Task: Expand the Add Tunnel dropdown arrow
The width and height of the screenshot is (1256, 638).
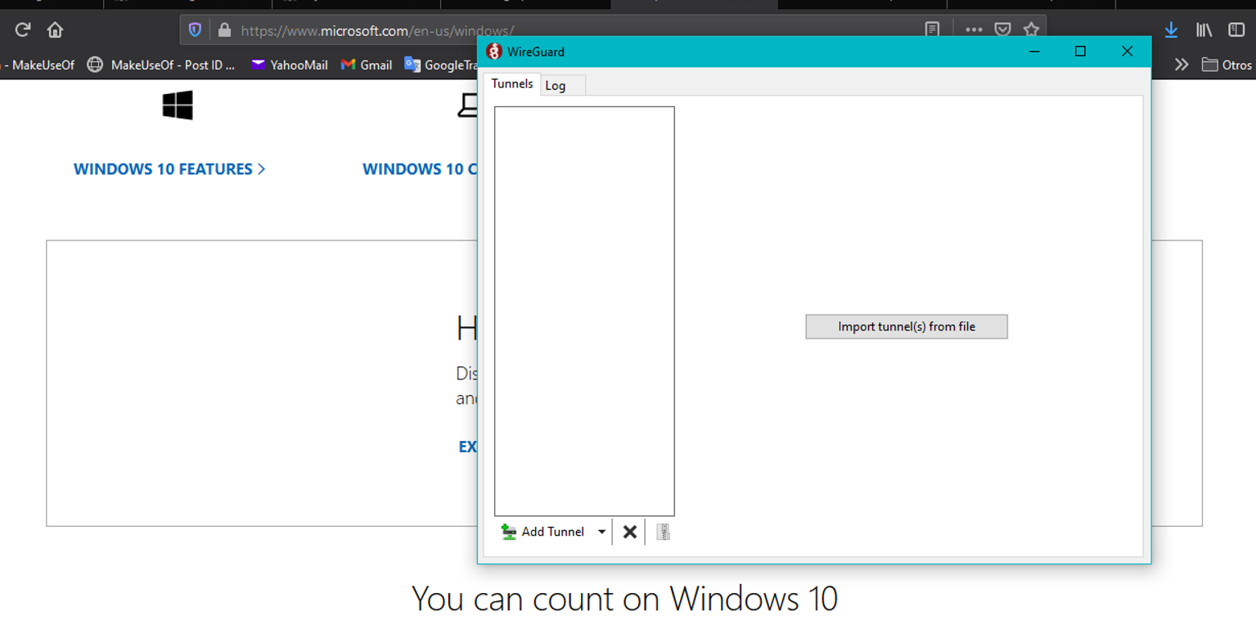Action: tap(601, 532)
